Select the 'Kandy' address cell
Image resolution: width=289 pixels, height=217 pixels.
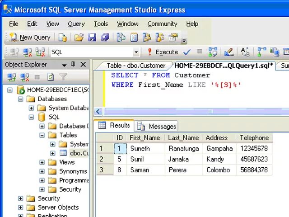click(219, 159)
